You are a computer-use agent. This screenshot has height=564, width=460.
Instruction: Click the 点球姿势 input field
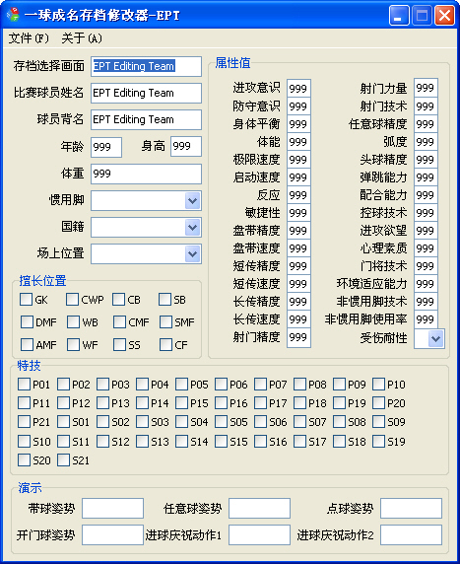click(x=411, y=508)
